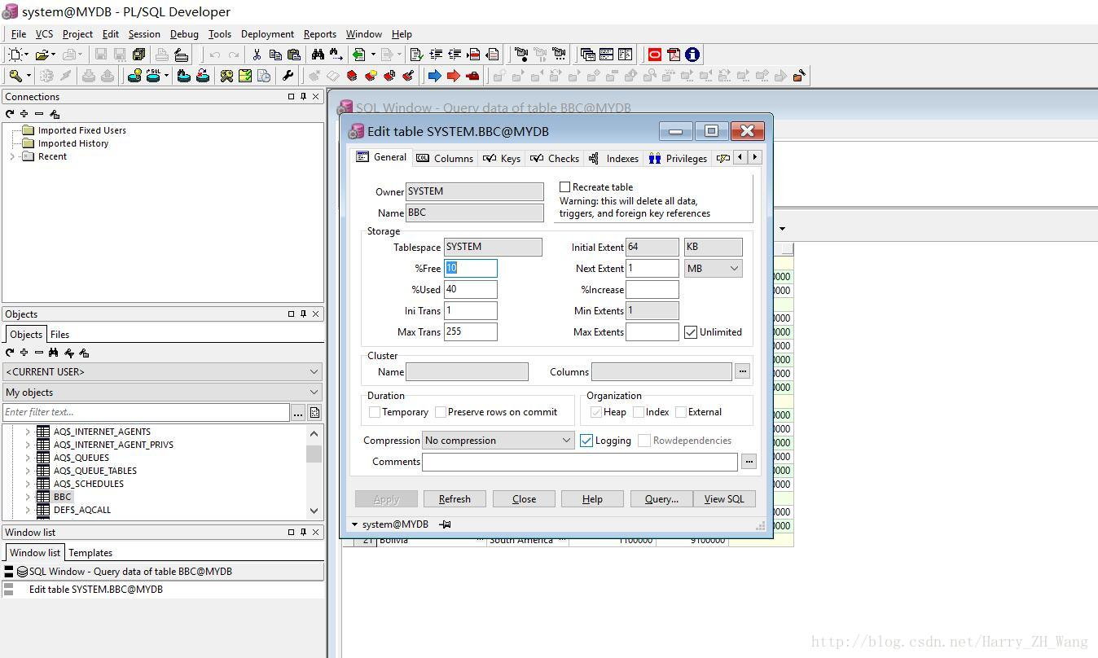
Task: Click the Preferences wrench icon
Action: (288, 76)
